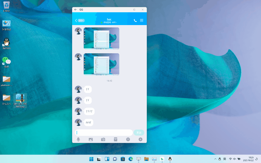
Task: Open the camera icon in chat toolbar
Action: click(103, 139)
